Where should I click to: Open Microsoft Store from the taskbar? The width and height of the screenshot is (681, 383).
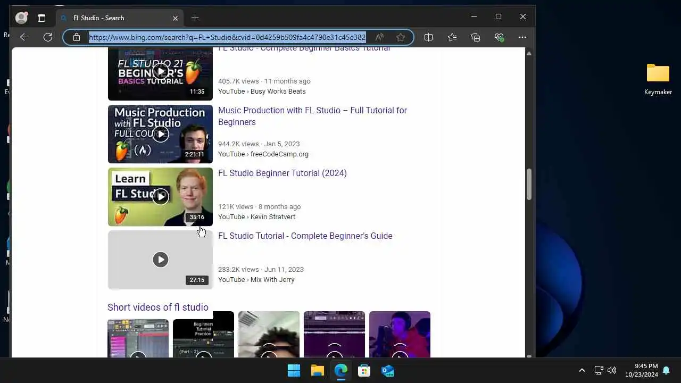364,370
